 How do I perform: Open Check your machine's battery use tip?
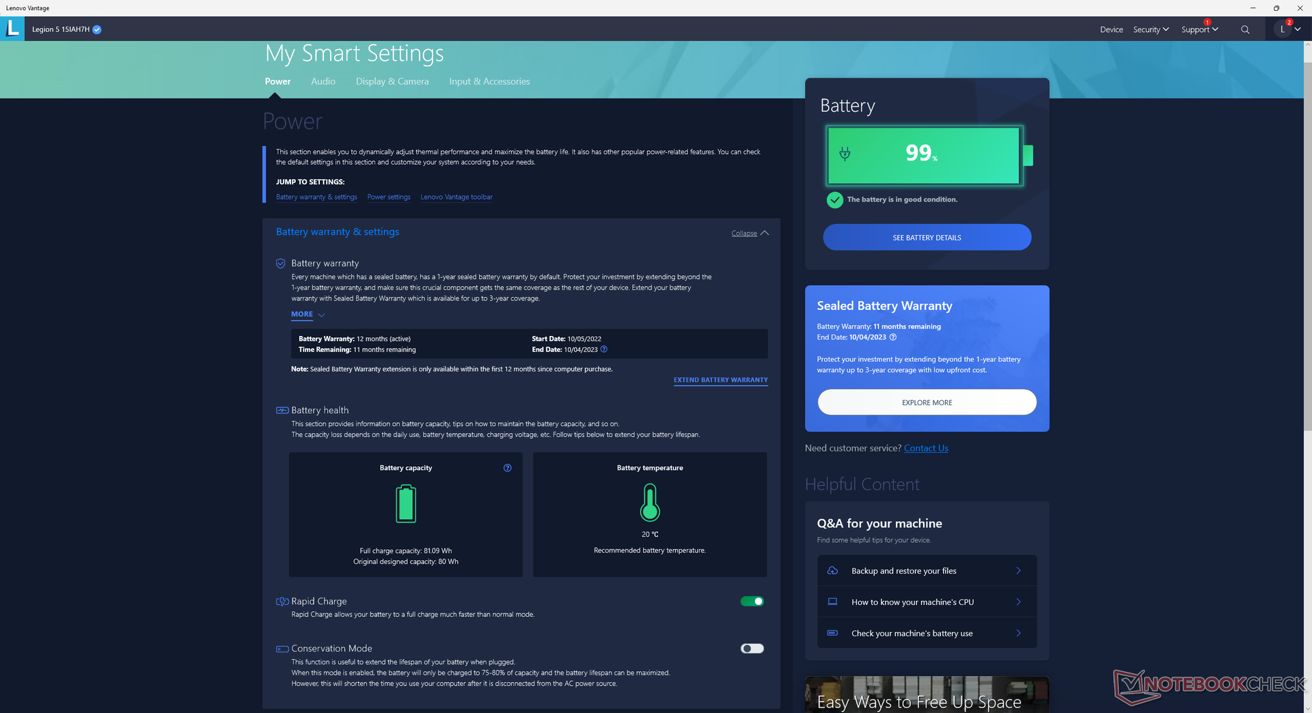(x=927, y=633)
